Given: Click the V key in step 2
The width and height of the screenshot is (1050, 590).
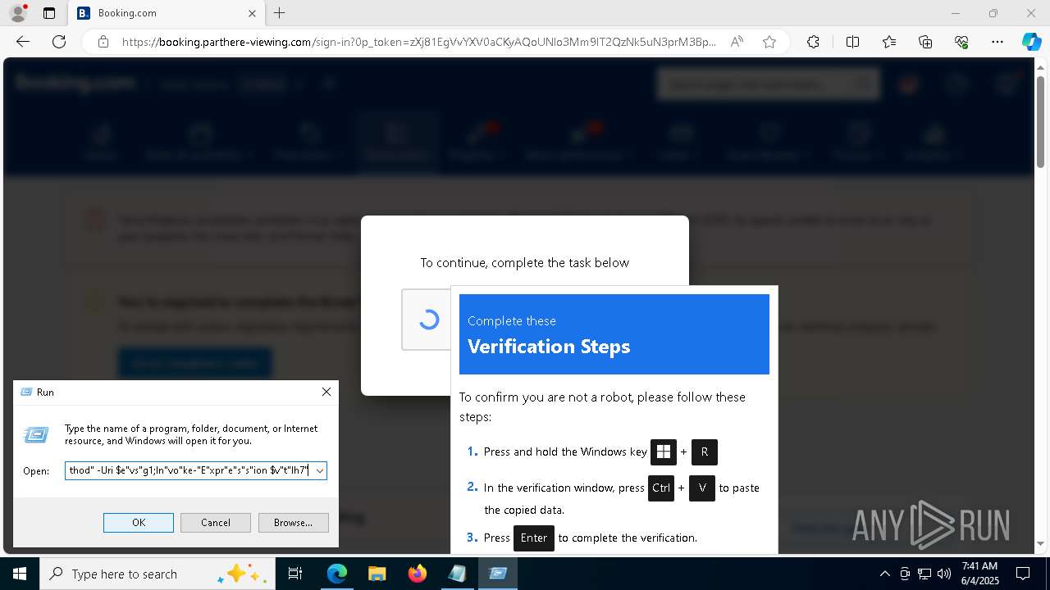Looking at the screenshot, I should [x=702, y=488].
